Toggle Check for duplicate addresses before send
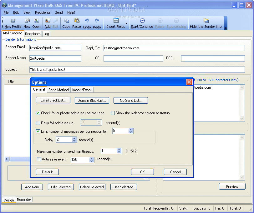The width and height of the screenshot is (254, 213). pos(38,113)
